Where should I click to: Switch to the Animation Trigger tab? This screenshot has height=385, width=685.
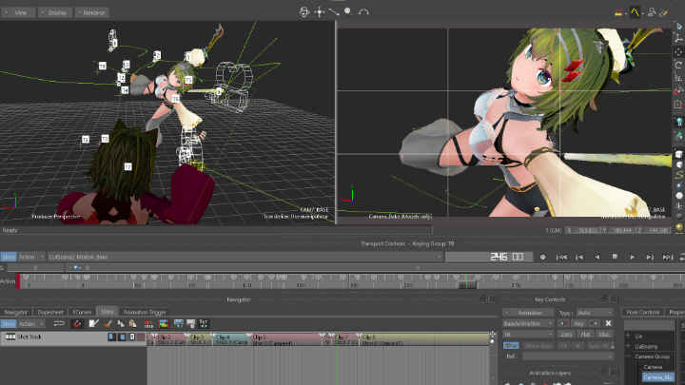coord(145,312)
